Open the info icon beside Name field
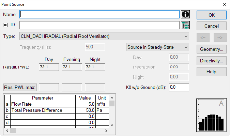This screenshot has width=230, height=136. pyautogui.click(x=185, y=14)
